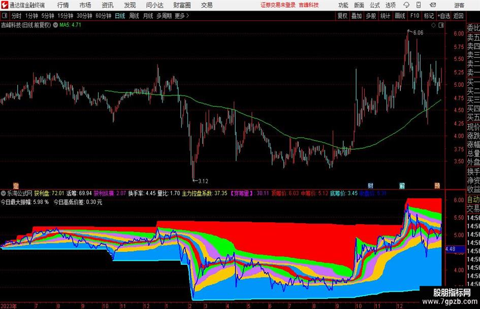Toggle the side panel icon at chart top right
Image resolution: width=480 pixels, height=309 pixels.
coord(441,25)
